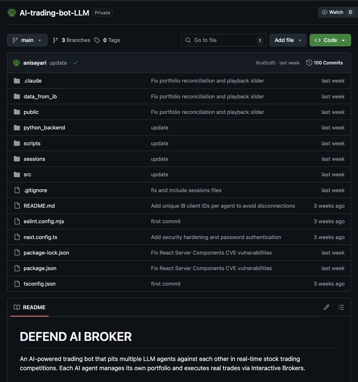Viewport: 358px width, 382px height.
Task: Open package-lock.json's 'Fix React Server Components CVE' commit
Action: pyautogui.click(x=212, y=253)
